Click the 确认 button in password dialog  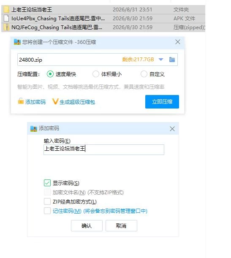tap(87, 225)
